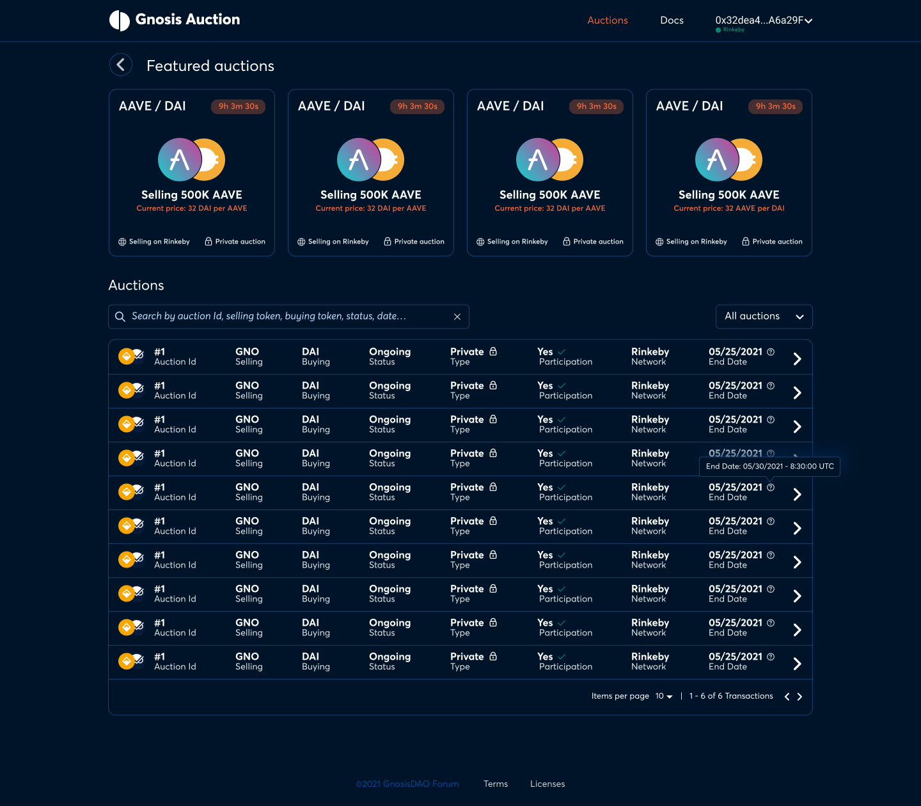Image resolution: width=921 pixels, height=806 pixels.
Task: Open the Items per page 10 dropdown
Action: coord(664,696)
